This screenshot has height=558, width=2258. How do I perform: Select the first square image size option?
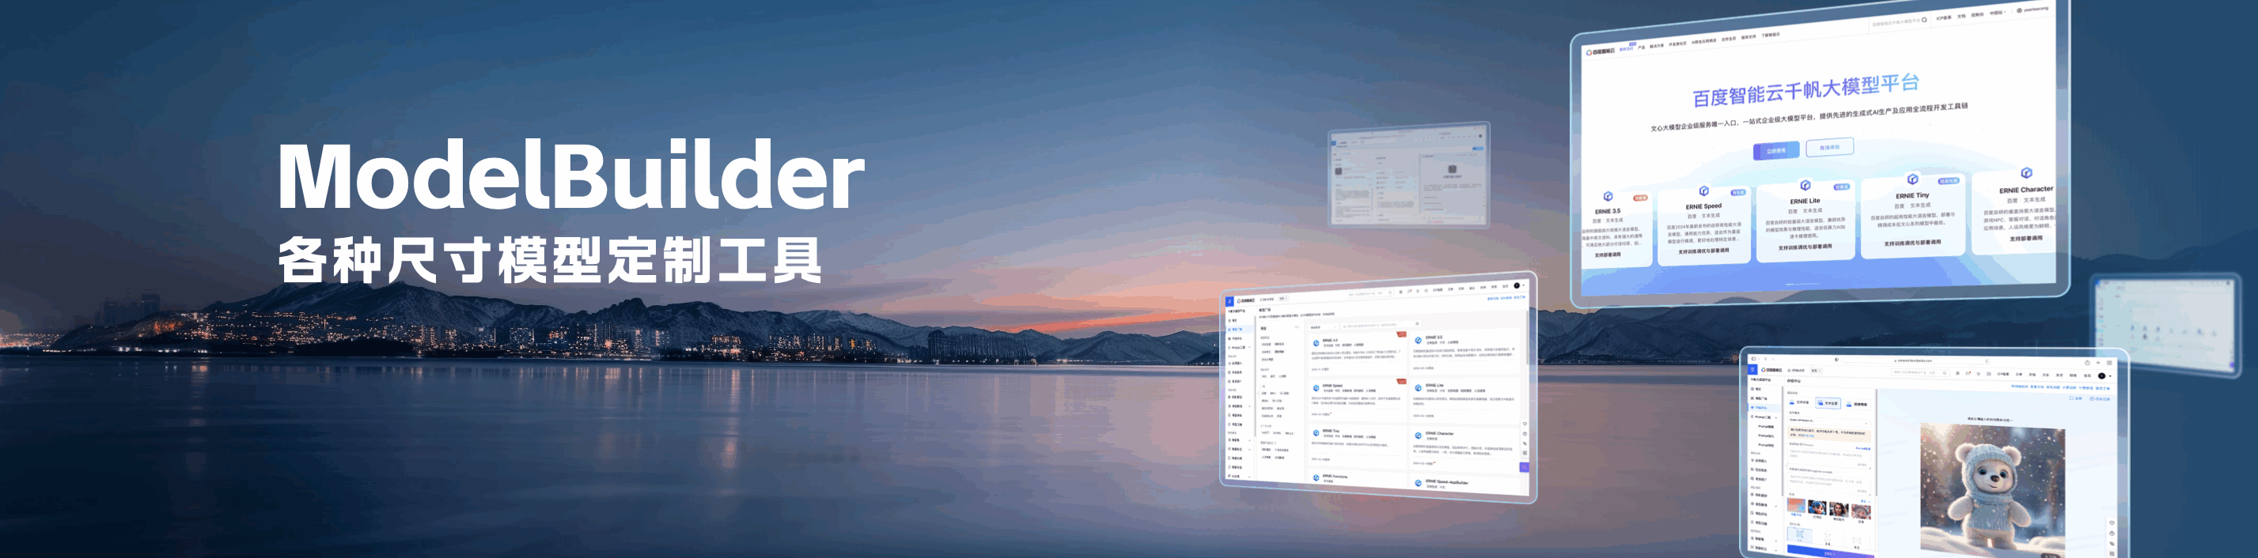tap(1800, 534)
